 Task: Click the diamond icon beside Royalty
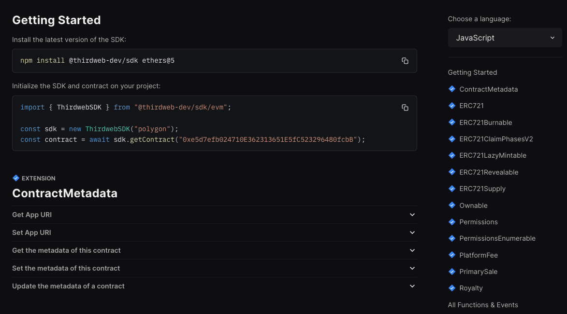pos(451,287)
